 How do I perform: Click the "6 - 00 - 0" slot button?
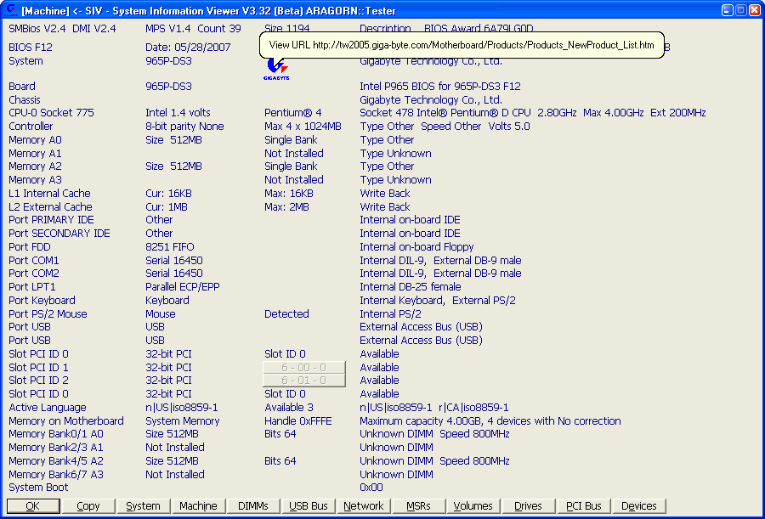click(x=304, y=368)
